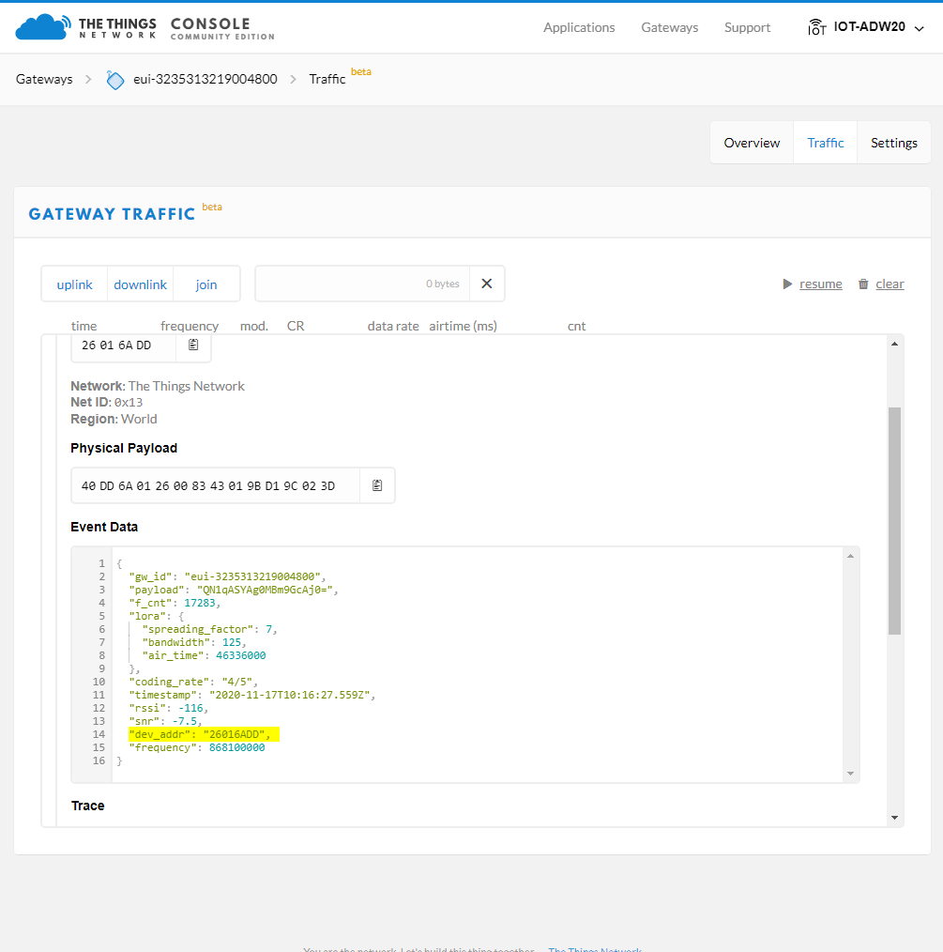Image resolution: width=943 pixels, height=952 pixels.
Task: Click the Trace heading
Action: [88, 806]
